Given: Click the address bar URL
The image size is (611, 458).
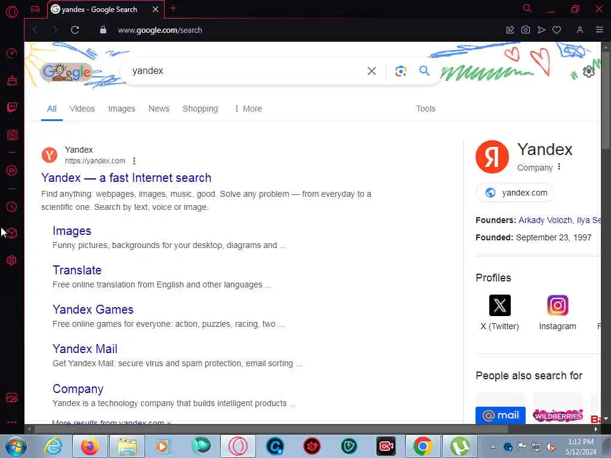Looking at the screenshot, I should pos(160,30).
